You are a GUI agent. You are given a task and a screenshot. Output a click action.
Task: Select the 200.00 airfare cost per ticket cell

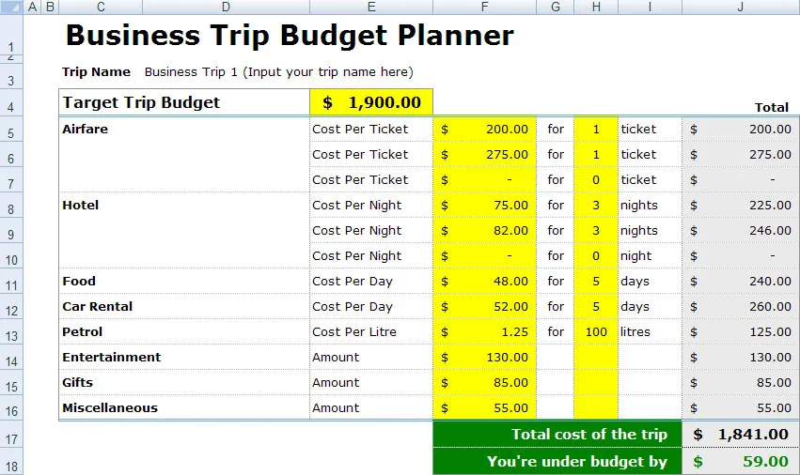484,129
